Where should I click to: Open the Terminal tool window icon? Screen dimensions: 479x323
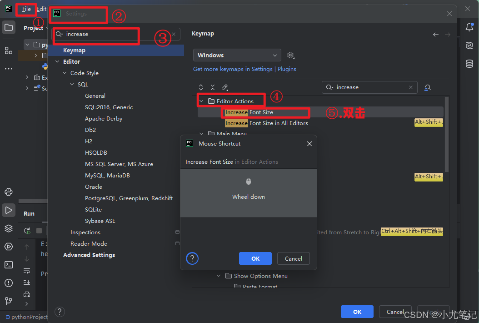[x=9, y=265]
